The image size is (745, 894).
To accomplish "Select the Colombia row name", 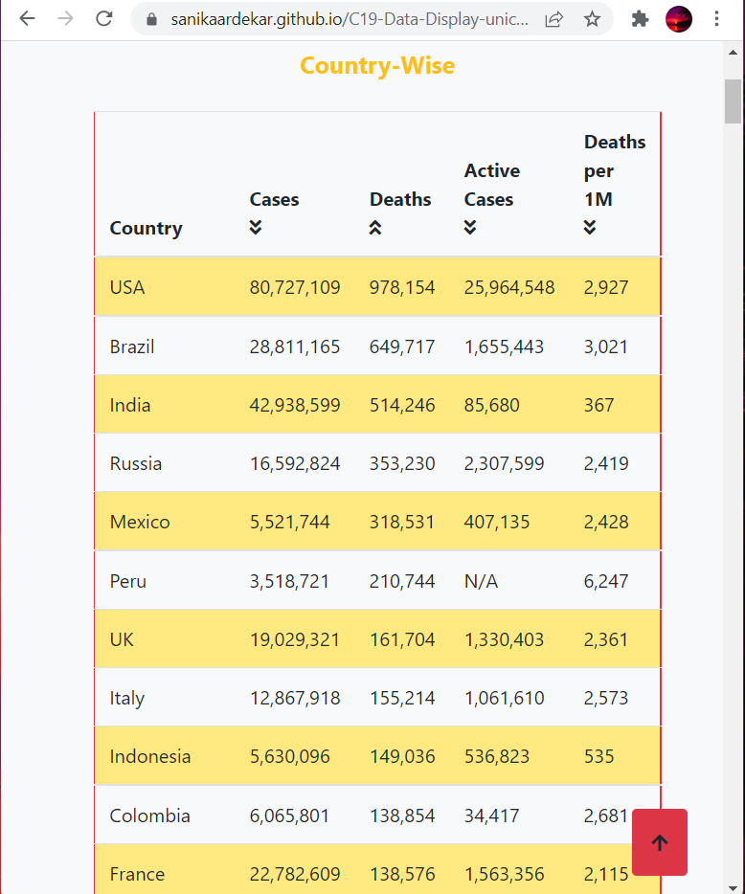I will (x=149, y=816).
